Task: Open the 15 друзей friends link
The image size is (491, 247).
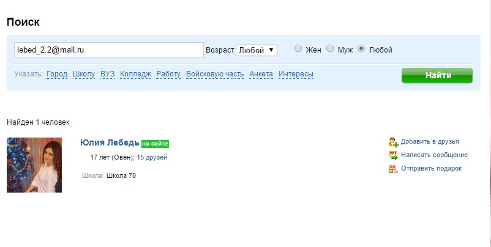Action: pyautogui.click(x=152, y=158)
